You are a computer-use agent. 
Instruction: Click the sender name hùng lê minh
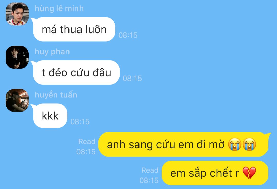[x=59, y=8]
